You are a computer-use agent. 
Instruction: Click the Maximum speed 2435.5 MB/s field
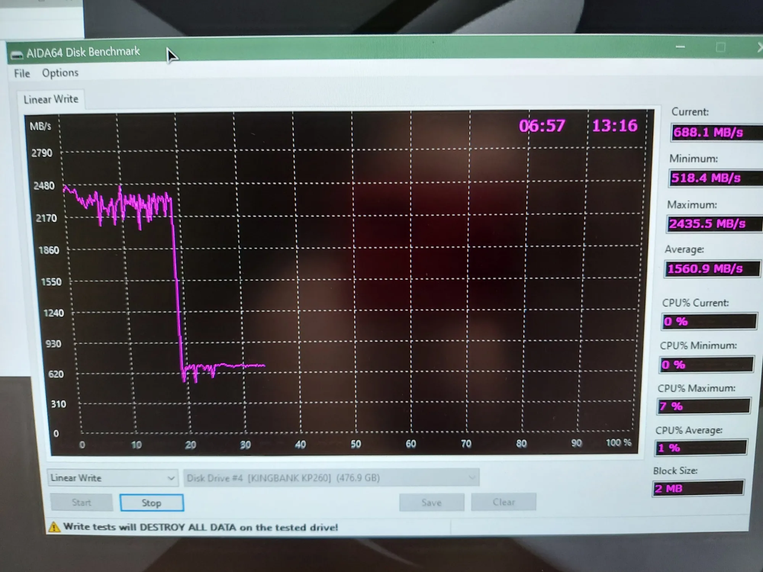(714, 224)
